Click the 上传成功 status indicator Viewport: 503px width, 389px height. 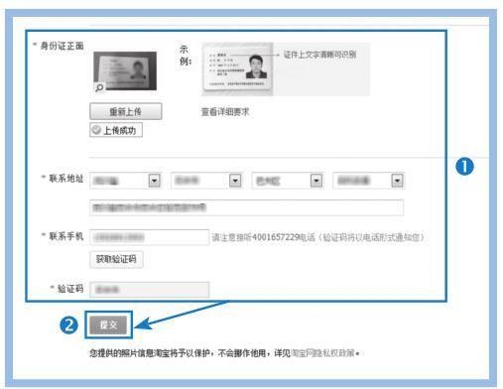(x=116, y=130)
